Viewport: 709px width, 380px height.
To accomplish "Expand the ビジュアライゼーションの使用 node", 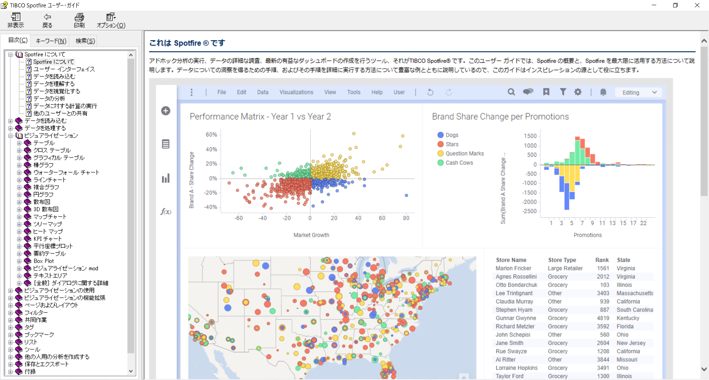I will tap(10, 290).
